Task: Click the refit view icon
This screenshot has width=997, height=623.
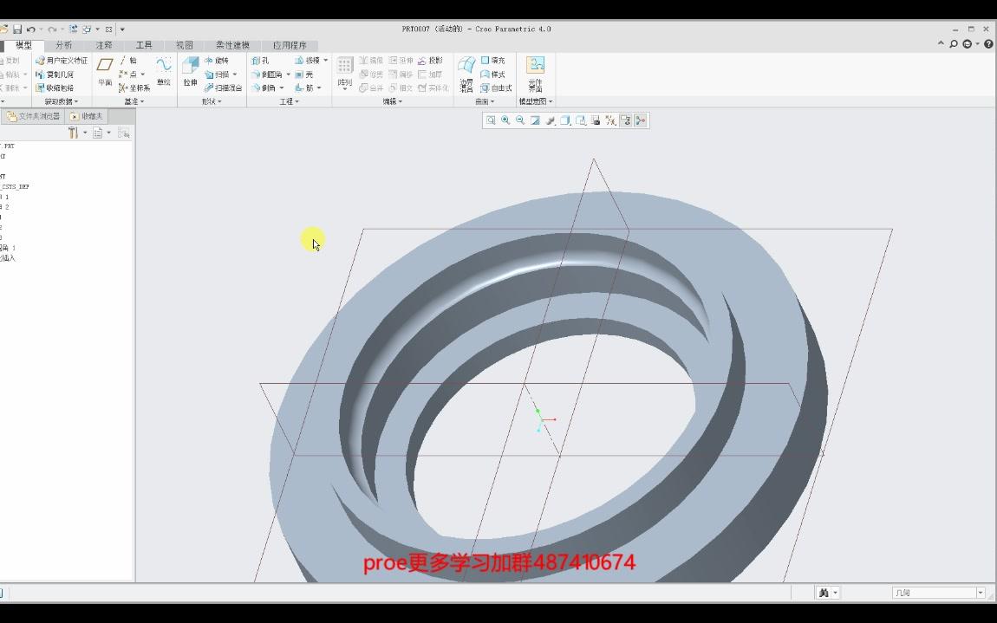Action: [x=491, y=120]
